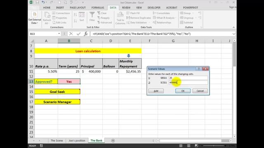Screen dimensions: 264x148
Task: Click Add in Scenario Values dialog
Action: [x=156, y=91]
